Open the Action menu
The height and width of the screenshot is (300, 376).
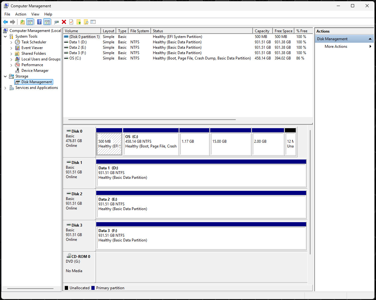tap(21, 14)
